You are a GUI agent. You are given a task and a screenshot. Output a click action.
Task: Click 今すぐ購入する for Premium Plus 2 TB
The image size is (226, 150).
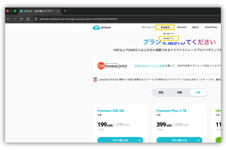pos(179,140)
